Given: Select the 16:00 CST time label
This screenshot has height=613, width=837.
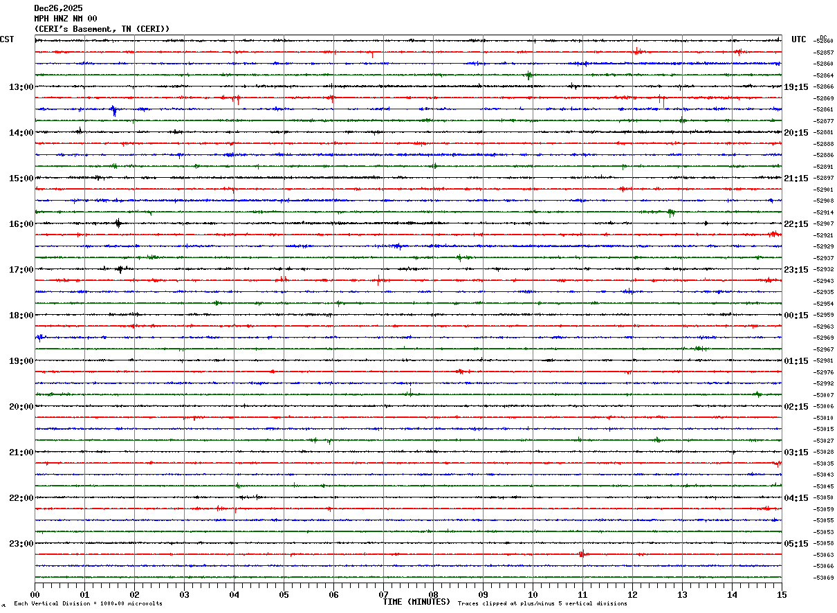Looking at the screenshot, I should point(21,223).
